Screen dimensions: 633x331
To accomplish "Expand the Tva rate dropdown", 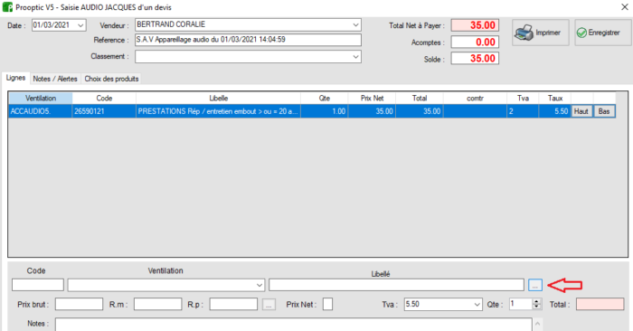I will pos(477,305).
